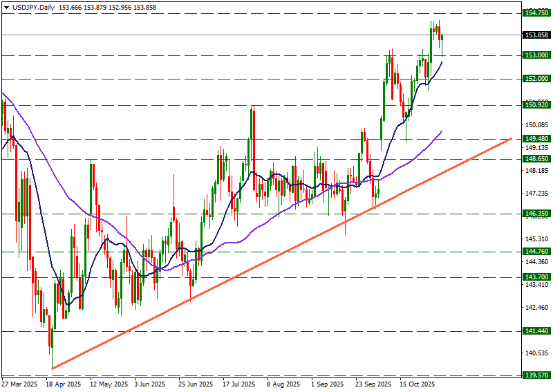Viewport: 553px width, 392px height.
Task: Select the 153.000 green price level label
Action: point(536,55)
